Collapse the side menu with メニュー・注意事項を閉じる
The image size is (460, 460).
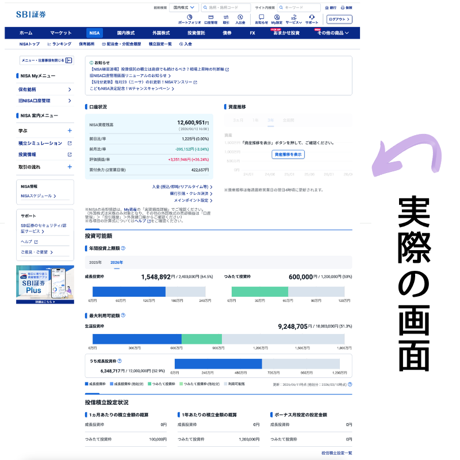point(47,60)
